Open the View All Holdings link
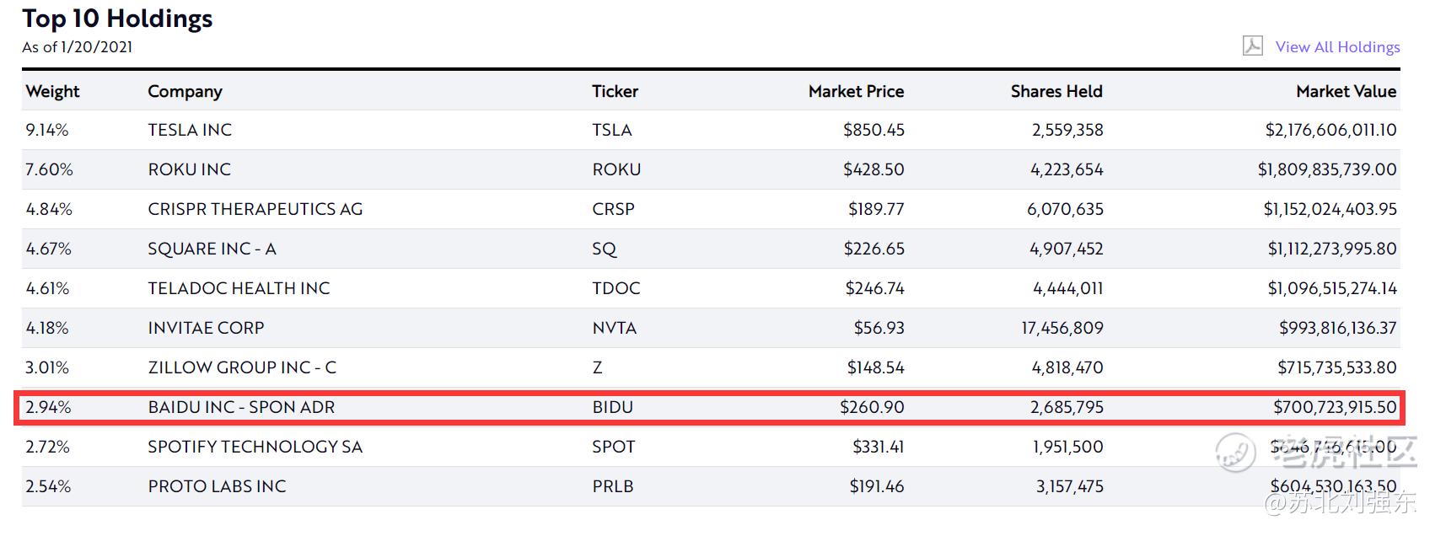The height and width of the screenshot is (536, 1446). [x=1337, y=47]
